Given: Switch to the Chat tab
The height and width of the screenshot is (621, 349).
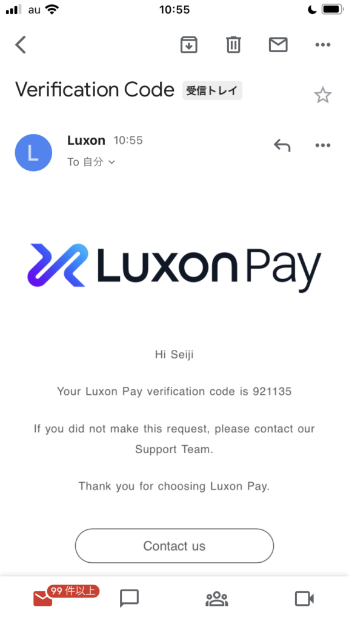Looking at the screenshot, I should (x=130, y=599).
